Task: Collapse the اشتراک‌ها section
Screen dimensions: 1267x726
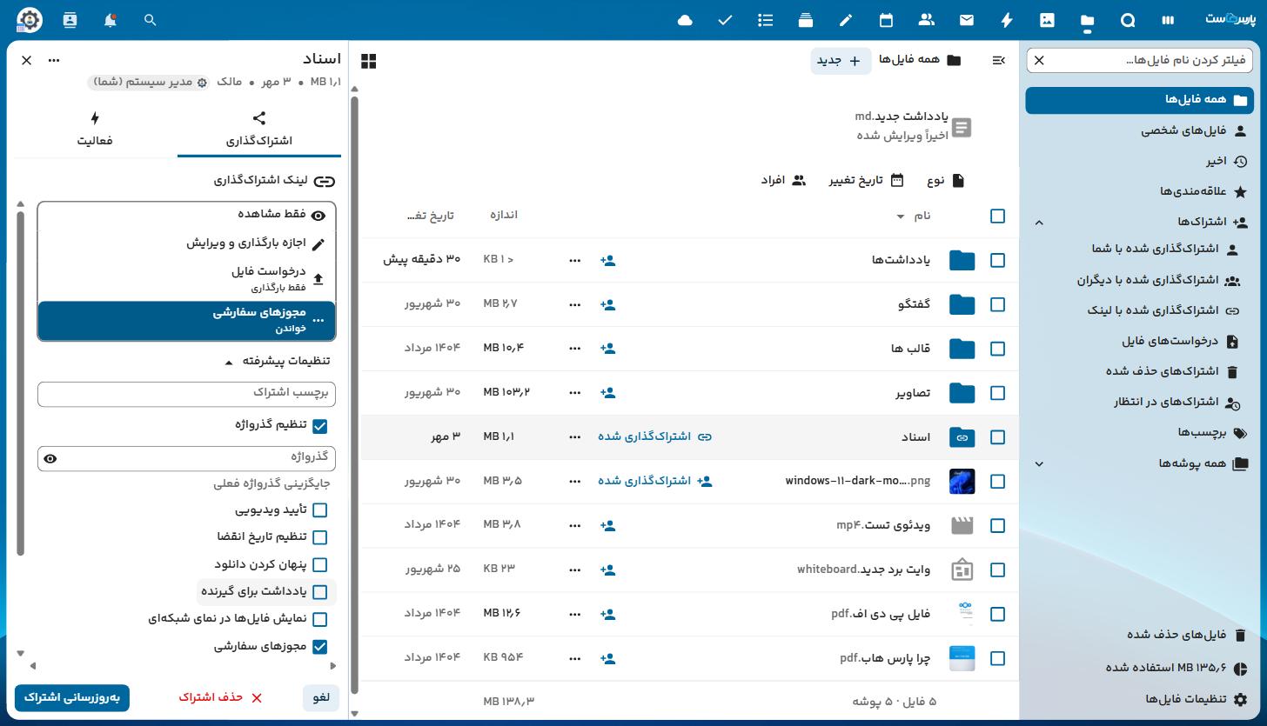Action: tap(1039, 223)
